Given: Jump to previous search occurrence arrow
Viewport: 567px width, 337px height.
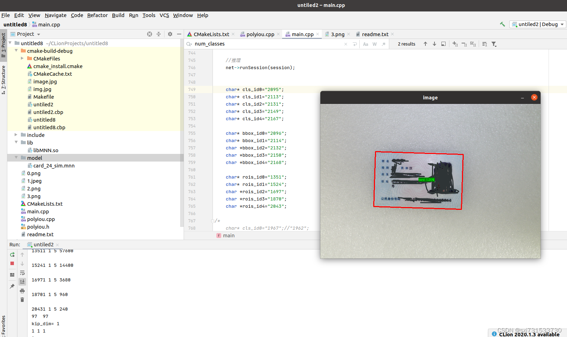Looking at the screenshot, I should pyautogui.click(x=425, y=44).
